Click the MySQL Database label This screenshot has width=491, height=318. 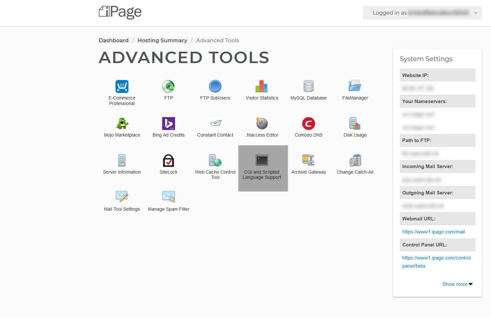[308, 98]
